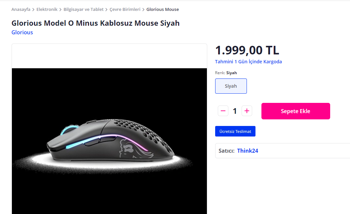Add the mouse with Sepete Ekle

tap(295, 111)
